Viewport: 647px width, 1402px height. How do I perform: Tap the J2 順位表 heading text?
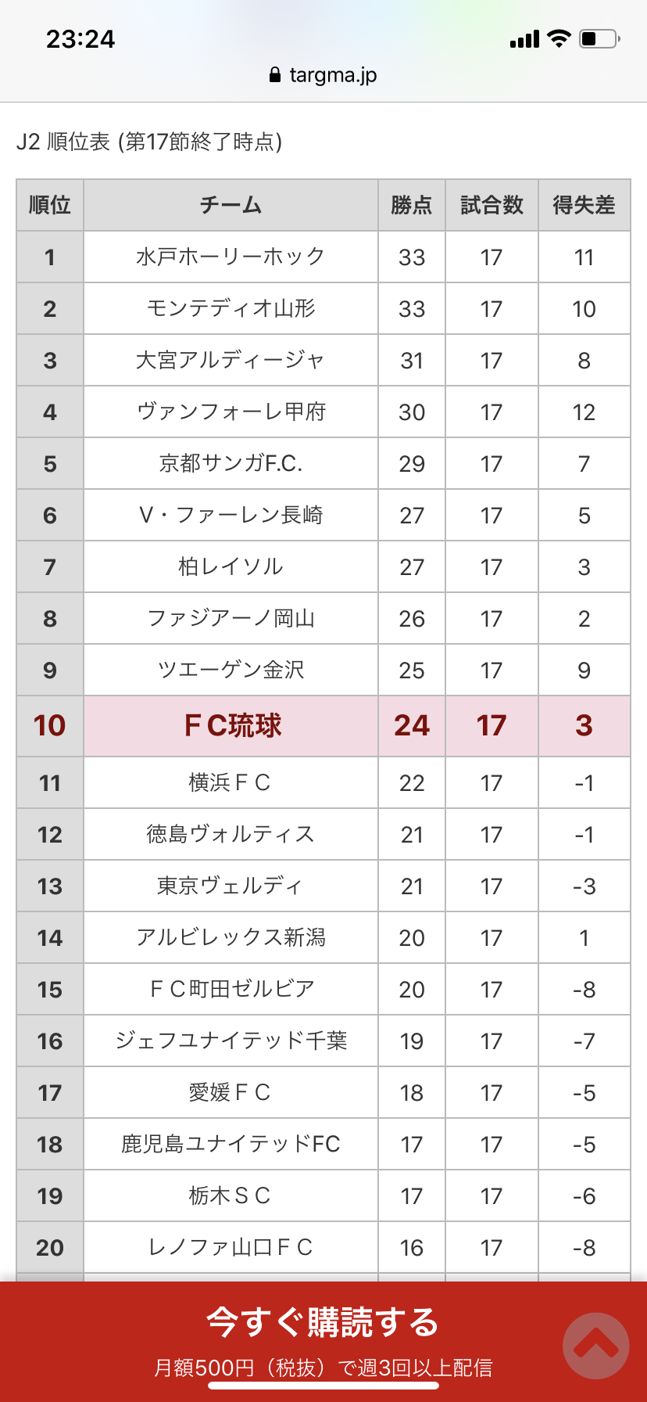tap(149, 142)
